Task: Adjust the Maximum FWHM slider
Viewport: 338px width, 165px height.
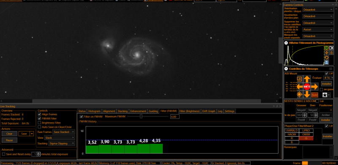Action: point(141,116)
